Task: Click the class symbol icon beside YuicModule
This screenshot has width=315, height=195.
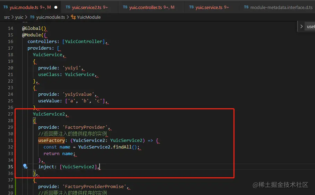Action: point(73,17)
